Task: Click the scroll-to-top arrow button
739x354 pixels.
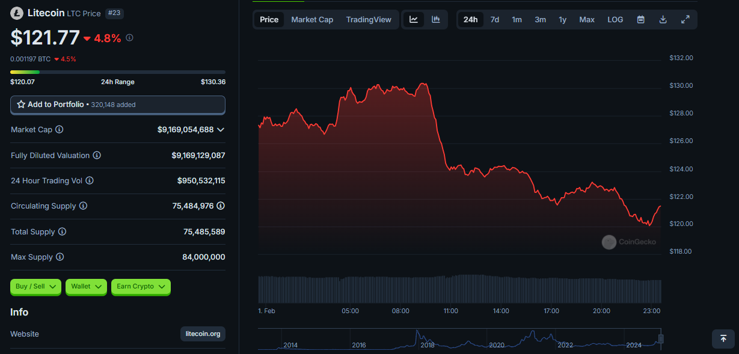Action: 723,338
